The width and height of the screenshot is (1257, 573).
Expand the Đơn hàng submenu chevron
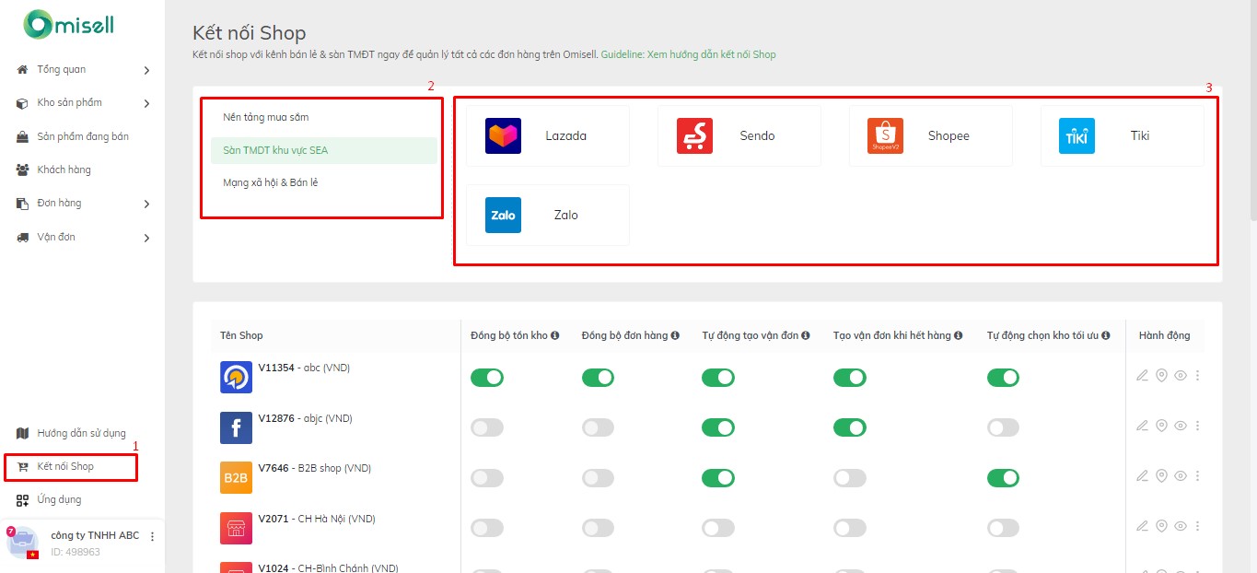(146, 204)
